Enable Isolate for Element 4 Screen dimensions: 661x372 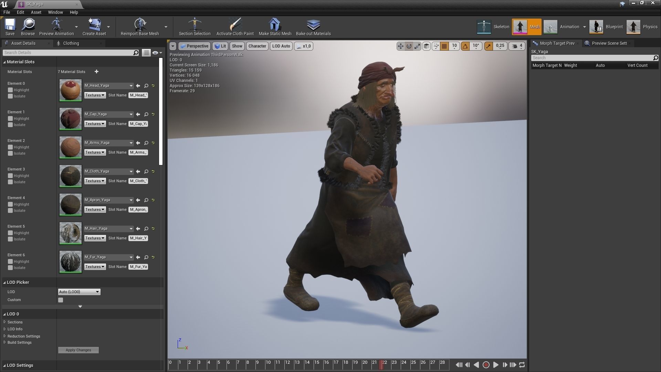(10, 210)
